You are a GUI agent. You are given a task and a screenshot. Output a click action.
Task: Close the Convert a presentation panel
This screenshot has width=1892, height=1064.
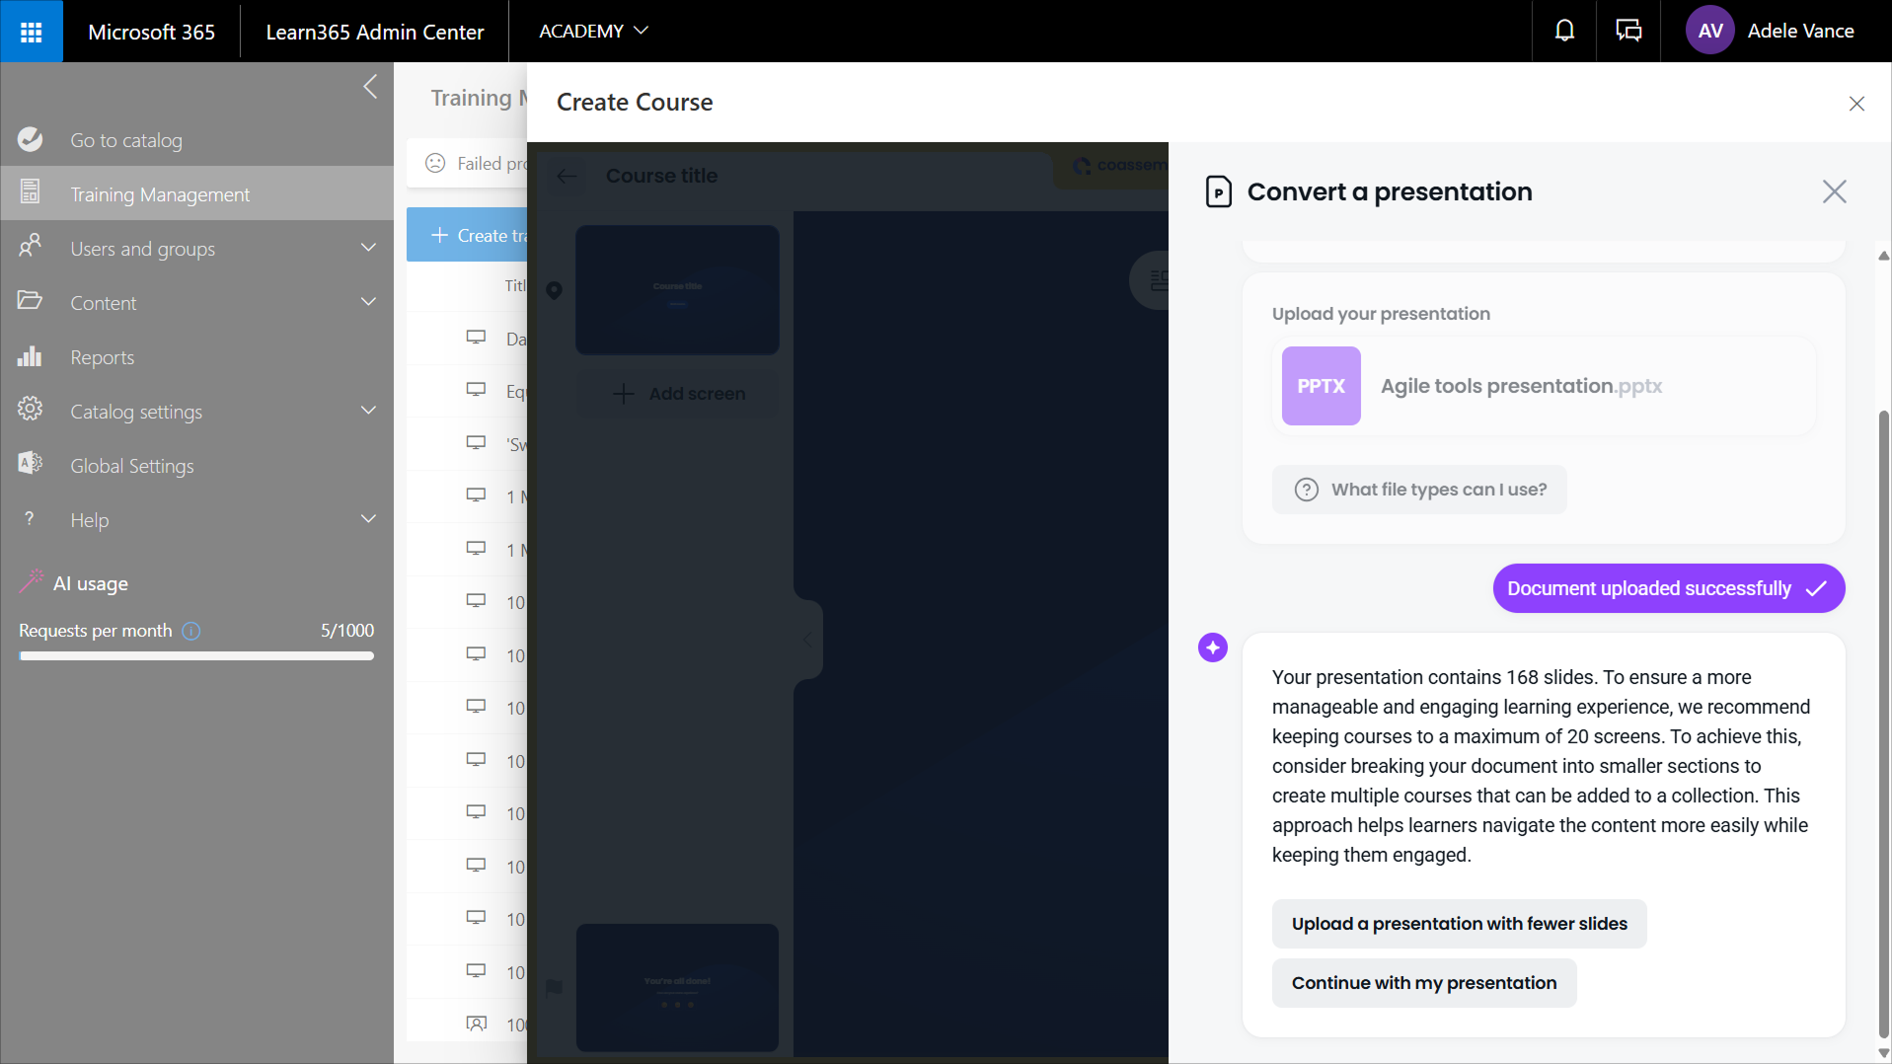click(1834, 191)
